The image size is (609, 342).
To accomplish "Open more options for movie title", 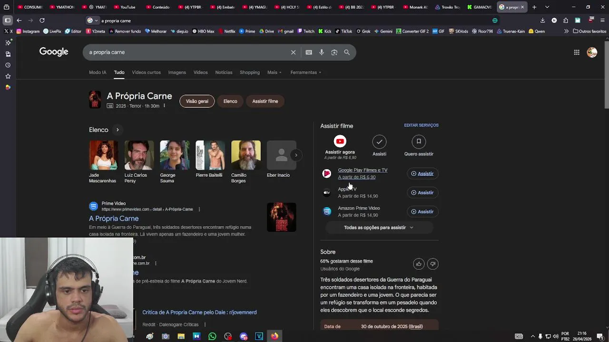I will (x=164, y=105).
